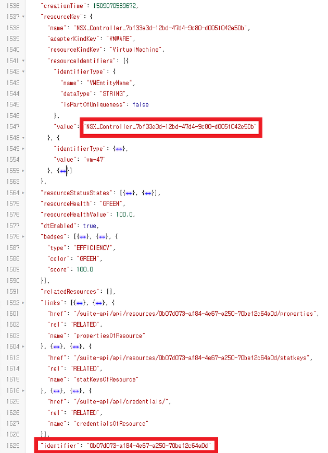The width and height of the screenshot is (328, 453).
Task: Open first folded marker in resourceStatusStates
Action: pos(129,193)
